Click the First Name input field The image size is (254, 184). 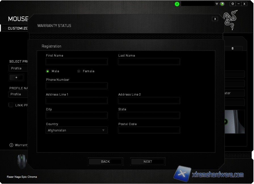click(77, 61)
